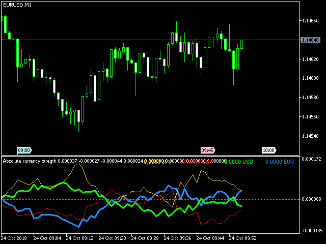Click the last candlestick on the chart

click(242, 44)
